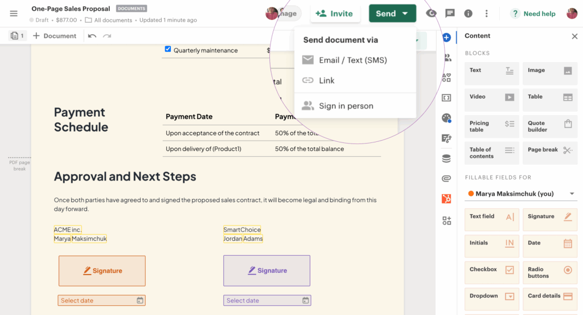Click the redo arrow icon
583x315 pixels.
point(107,36)
